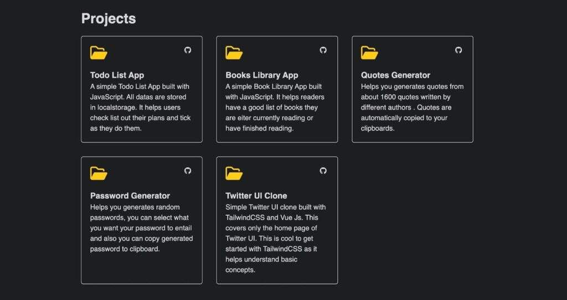The height and width of the screenshot is (300, 567).
Task: Open GitHub link on Password Generator card
Action: [x=188, y=170]
